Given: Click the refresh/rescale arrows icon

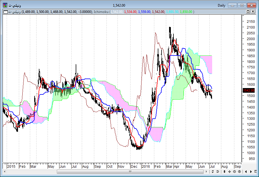Looking at the screenshot, I should tap(213, 172).
